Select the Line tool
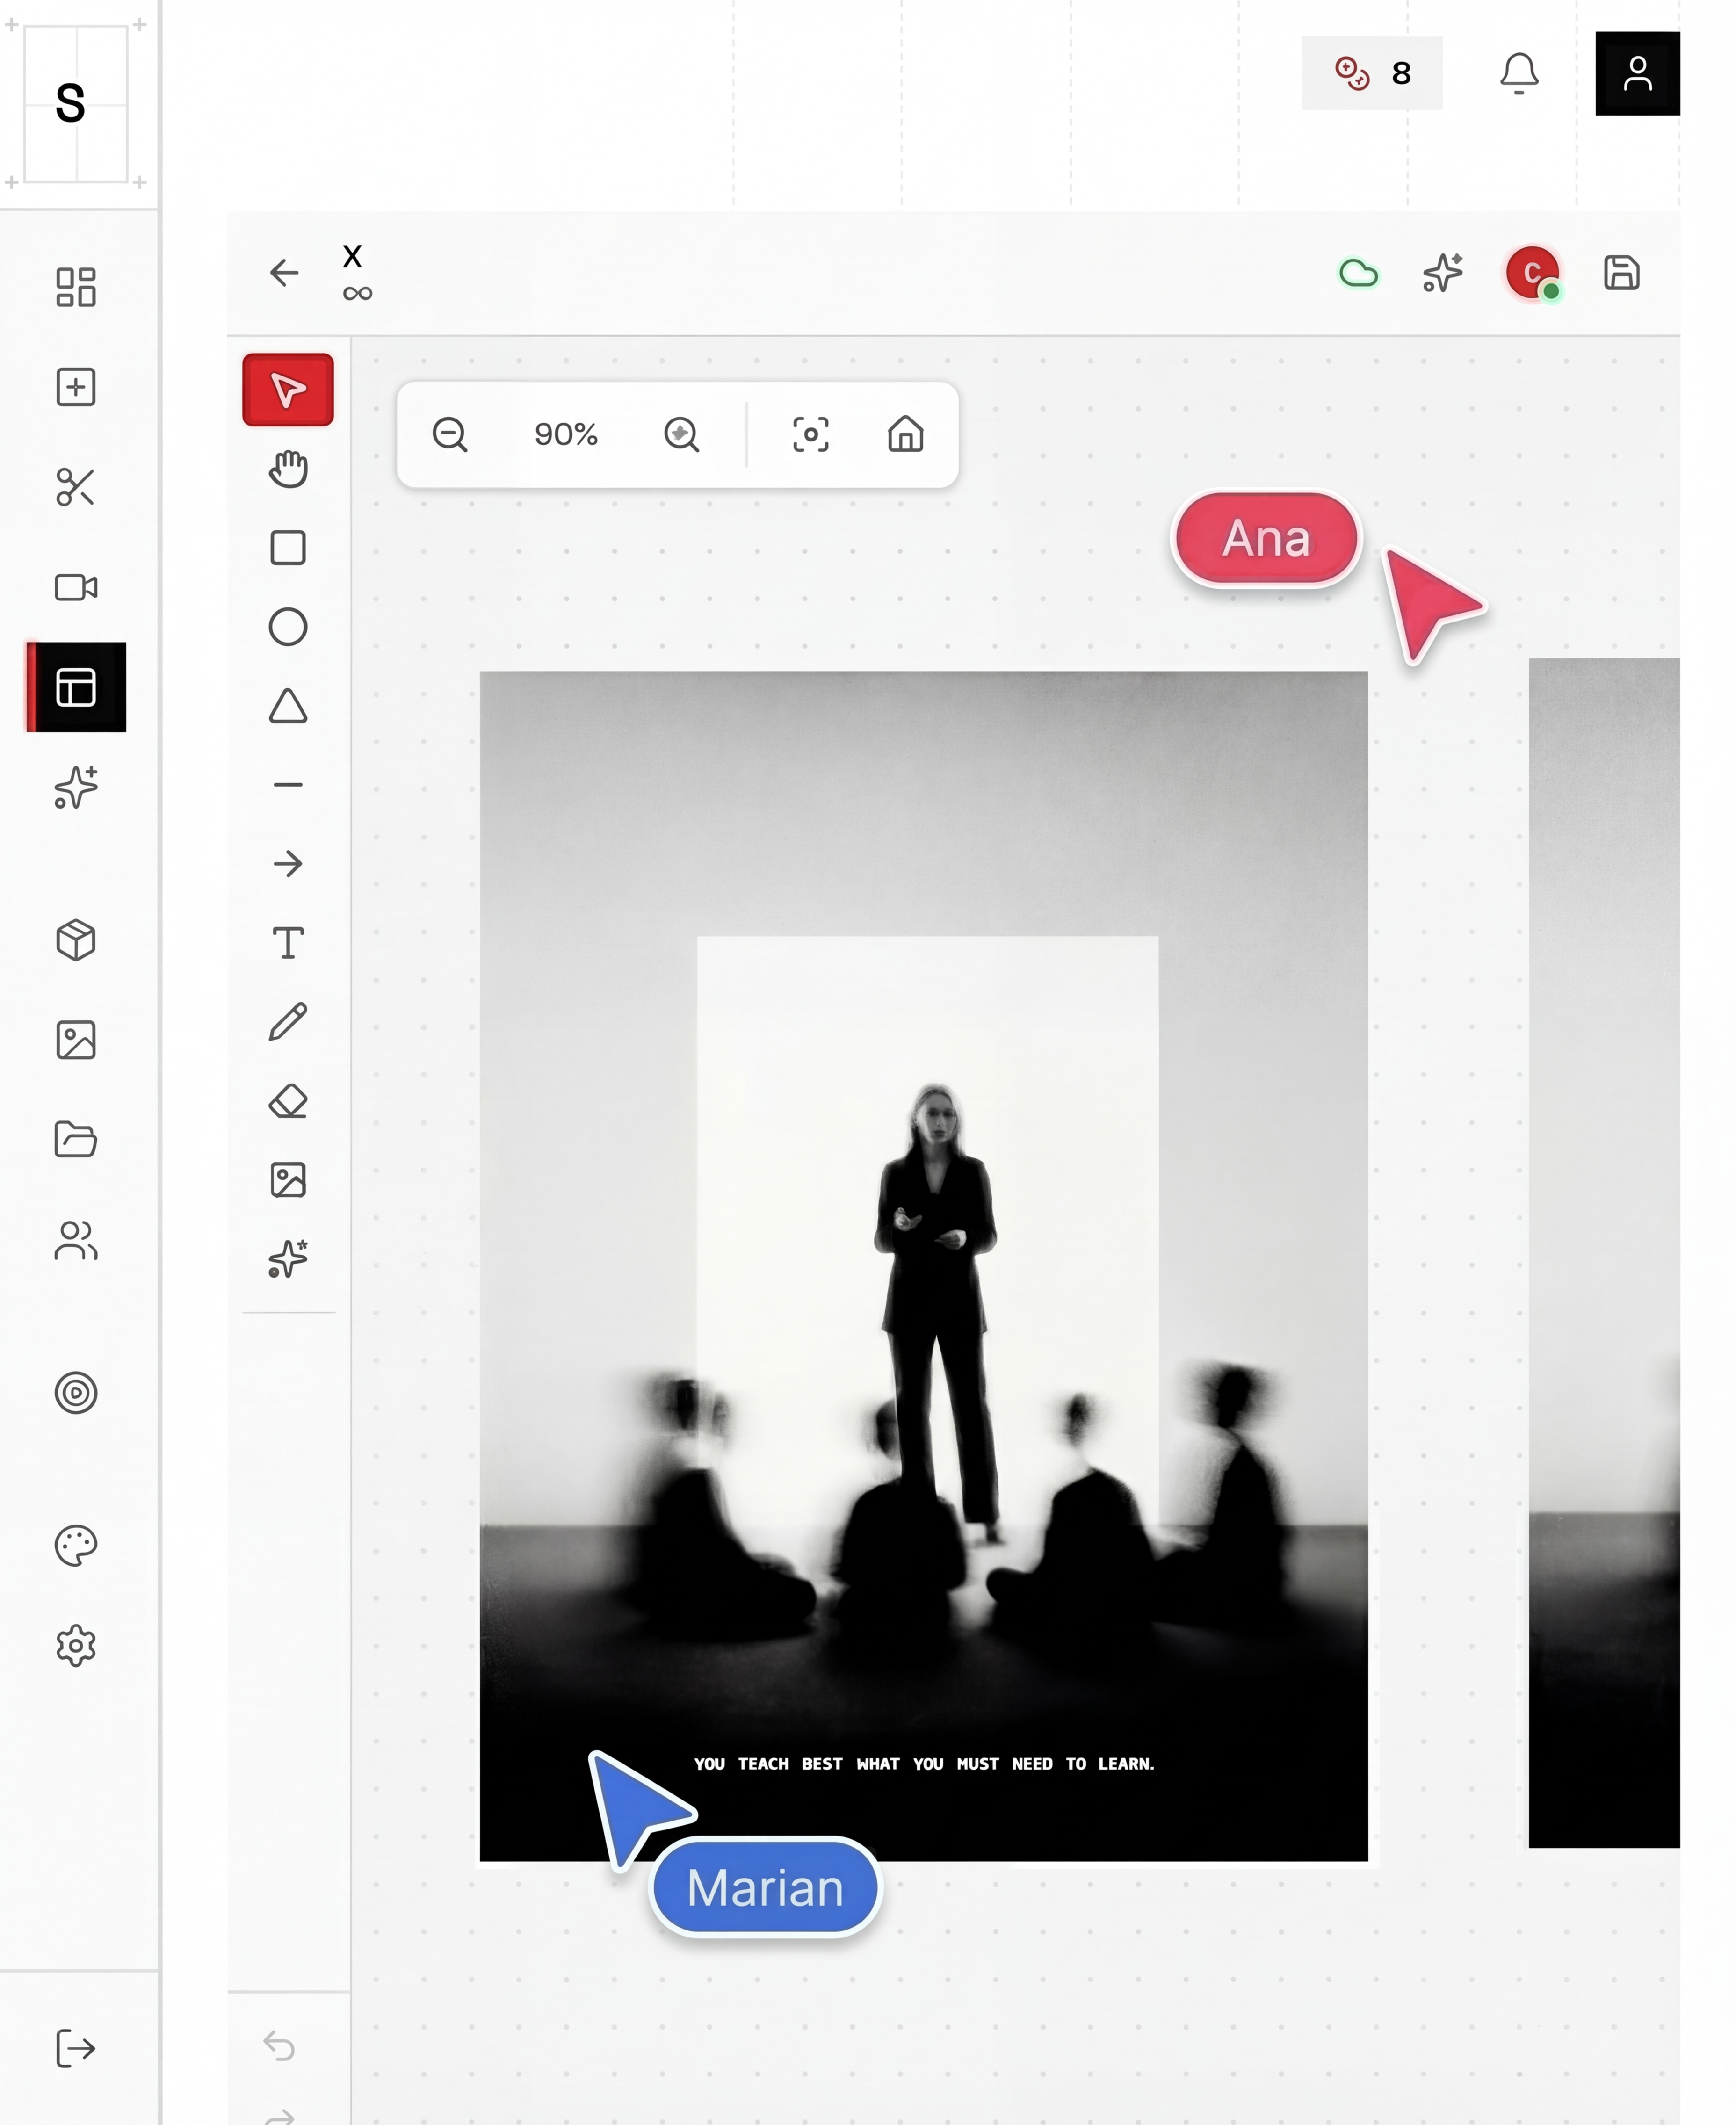The width and height of the screenshot is (1736, 2125). coord(288,785)
